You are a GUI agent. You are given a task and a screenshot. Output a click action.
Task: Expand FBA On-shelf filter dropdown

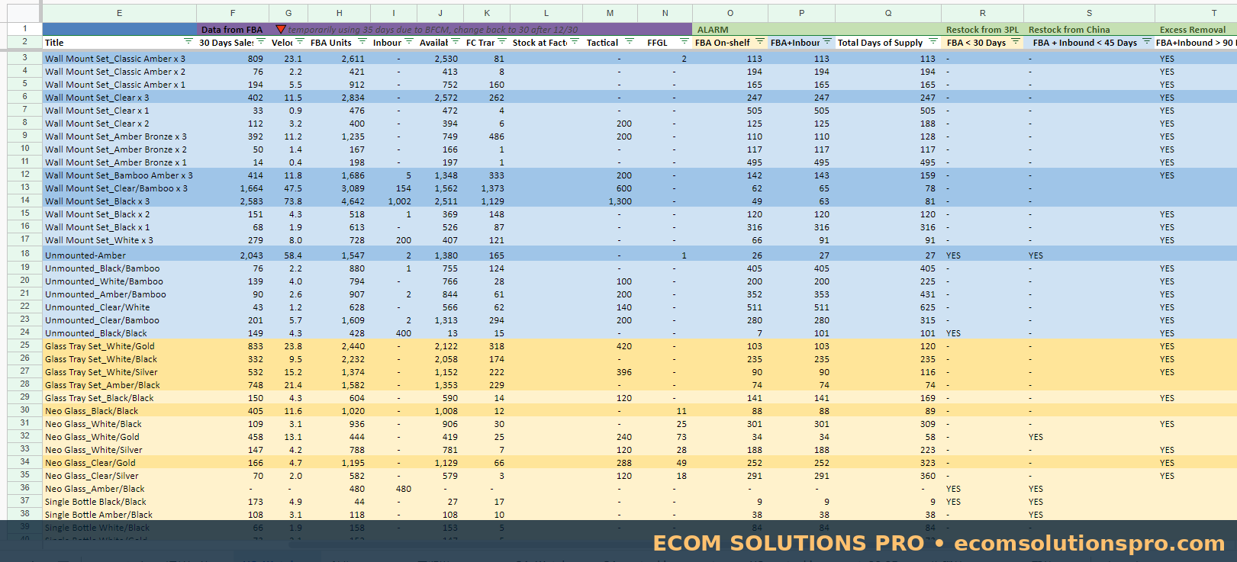tap(759, 42)
